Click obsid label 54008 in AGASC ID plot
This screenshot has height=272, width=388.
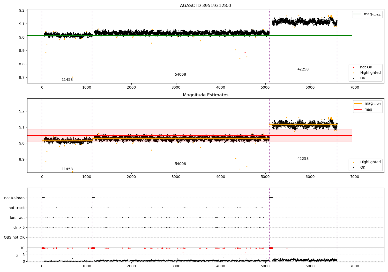click(x=180, y=75)
